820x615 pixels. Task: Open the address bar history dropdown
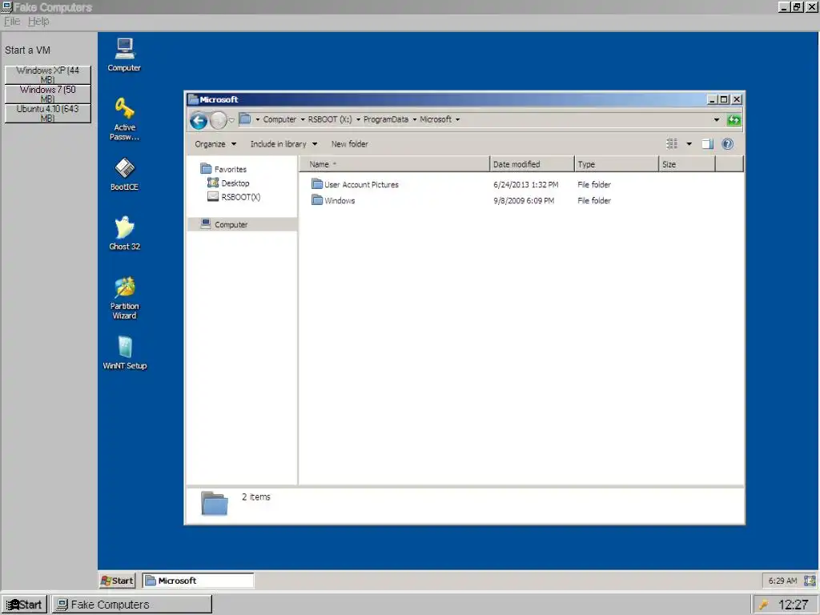click(717, 120)
